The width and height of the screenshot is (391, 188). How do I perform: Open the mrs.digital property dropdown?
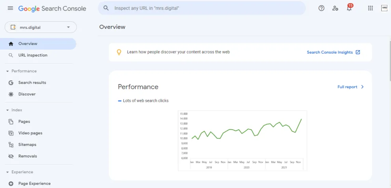(x=41, y=27)
